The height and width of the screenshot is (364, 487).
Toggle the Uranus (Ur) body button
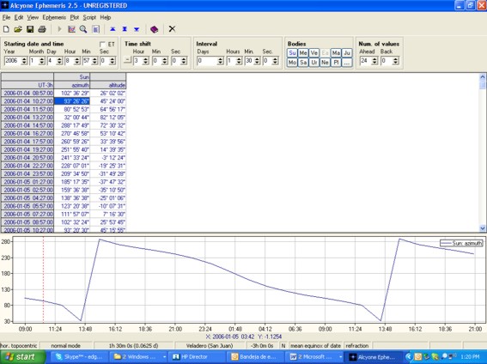tap(314, 63)
